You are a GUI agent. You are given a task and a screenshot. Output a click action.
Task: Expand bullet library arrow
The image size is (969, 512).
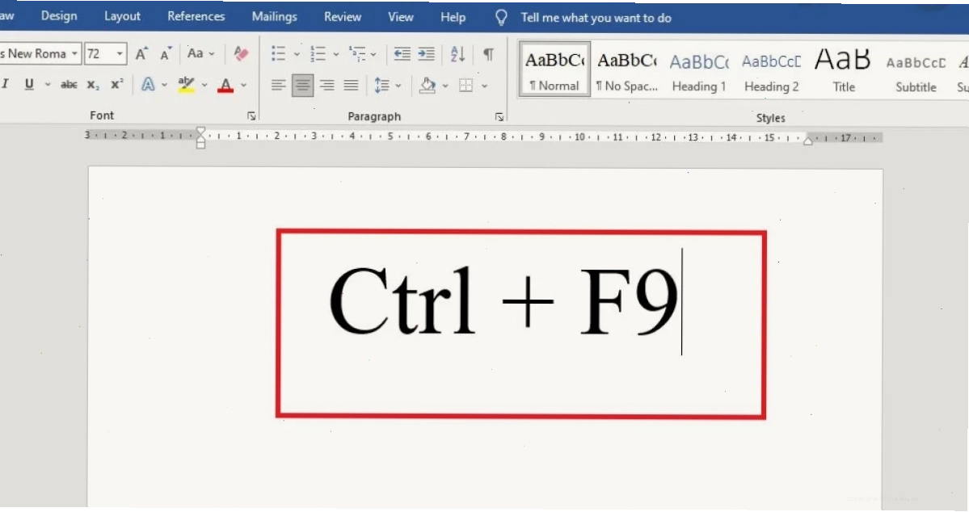coord(297,54)
